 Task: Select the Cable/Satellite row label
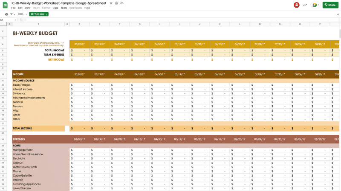pyautogui.click(x=22, y=176)
